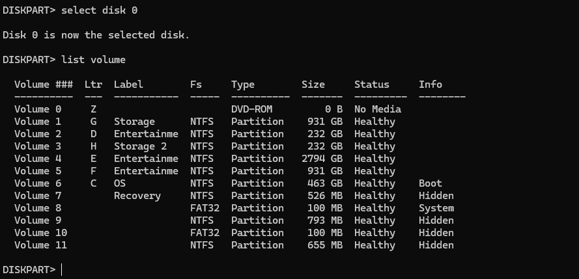This screenshot has width=579, height=279.
Task: Click the blinking cursor at the last DISKPART prompt
Action: pyautogui.click(x=62, y=270)
